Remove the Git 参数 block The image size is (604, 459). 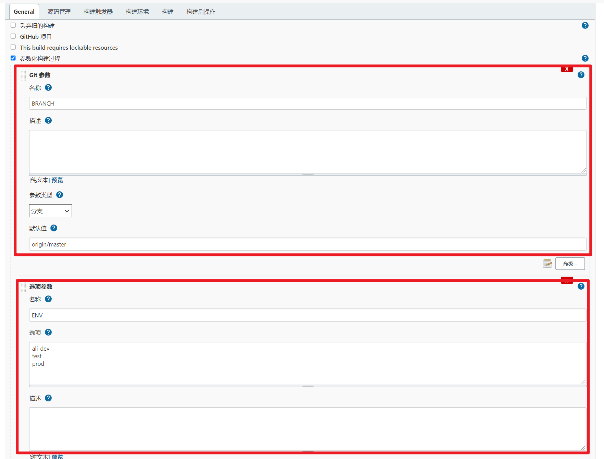pos(567,69)
